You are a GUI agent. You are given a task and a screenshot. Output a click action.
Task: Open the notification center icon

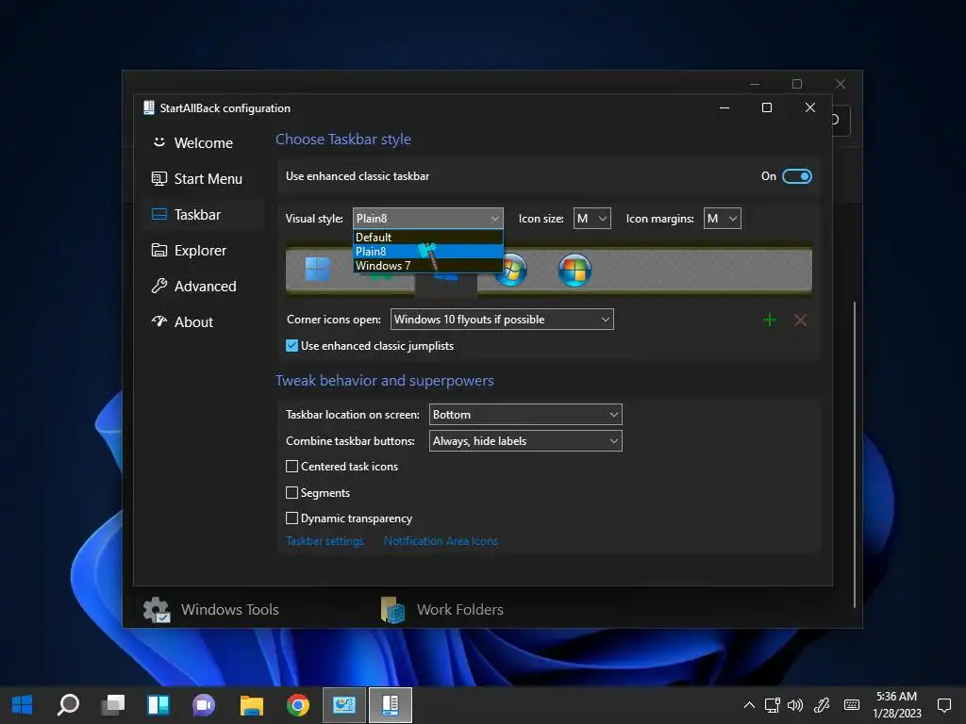[943, 705]
